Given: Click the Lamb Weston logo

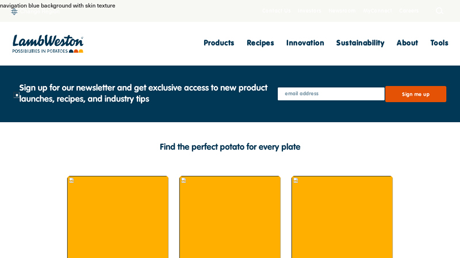Looking at the screenshot, I should click(x=48, y=44).
